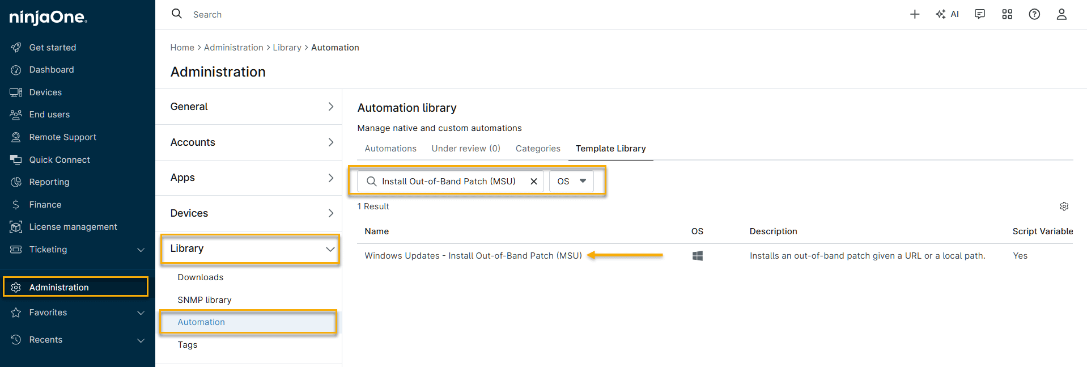Open Downloads under Library
1087x367 pixels.
201,277
